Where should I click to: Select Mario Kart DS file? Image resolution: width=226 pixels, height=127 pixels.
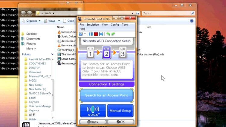67,59
